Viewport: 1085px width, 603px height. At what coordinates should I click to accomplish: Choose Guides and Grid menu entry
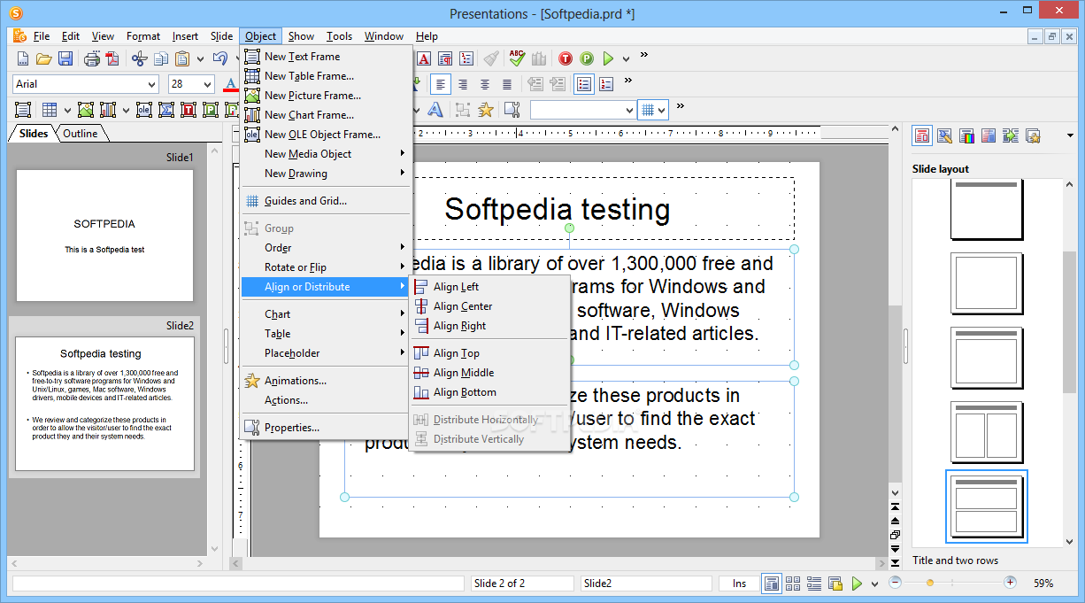(x=327, y=201)
